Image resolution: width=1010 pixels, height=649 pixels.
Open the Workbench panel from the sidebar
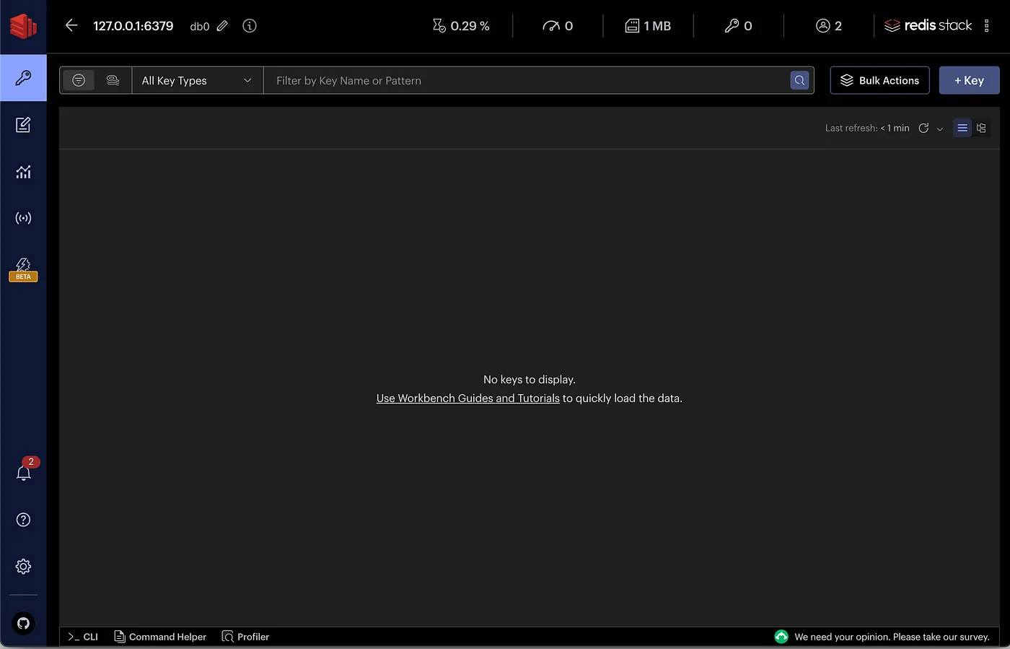[x=23, y=125]
